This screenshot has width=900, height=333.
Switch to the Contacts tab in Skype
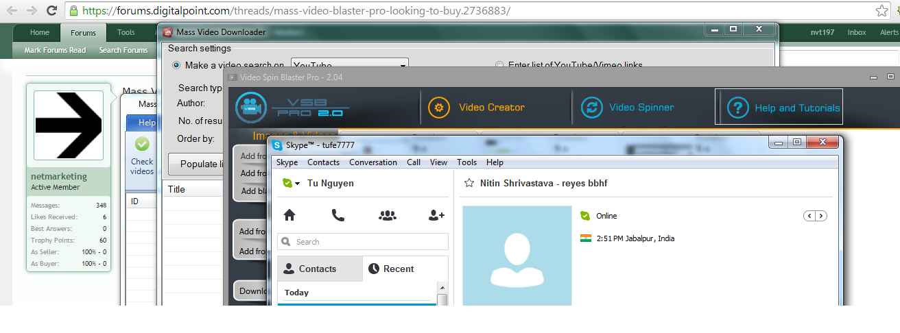320,269
